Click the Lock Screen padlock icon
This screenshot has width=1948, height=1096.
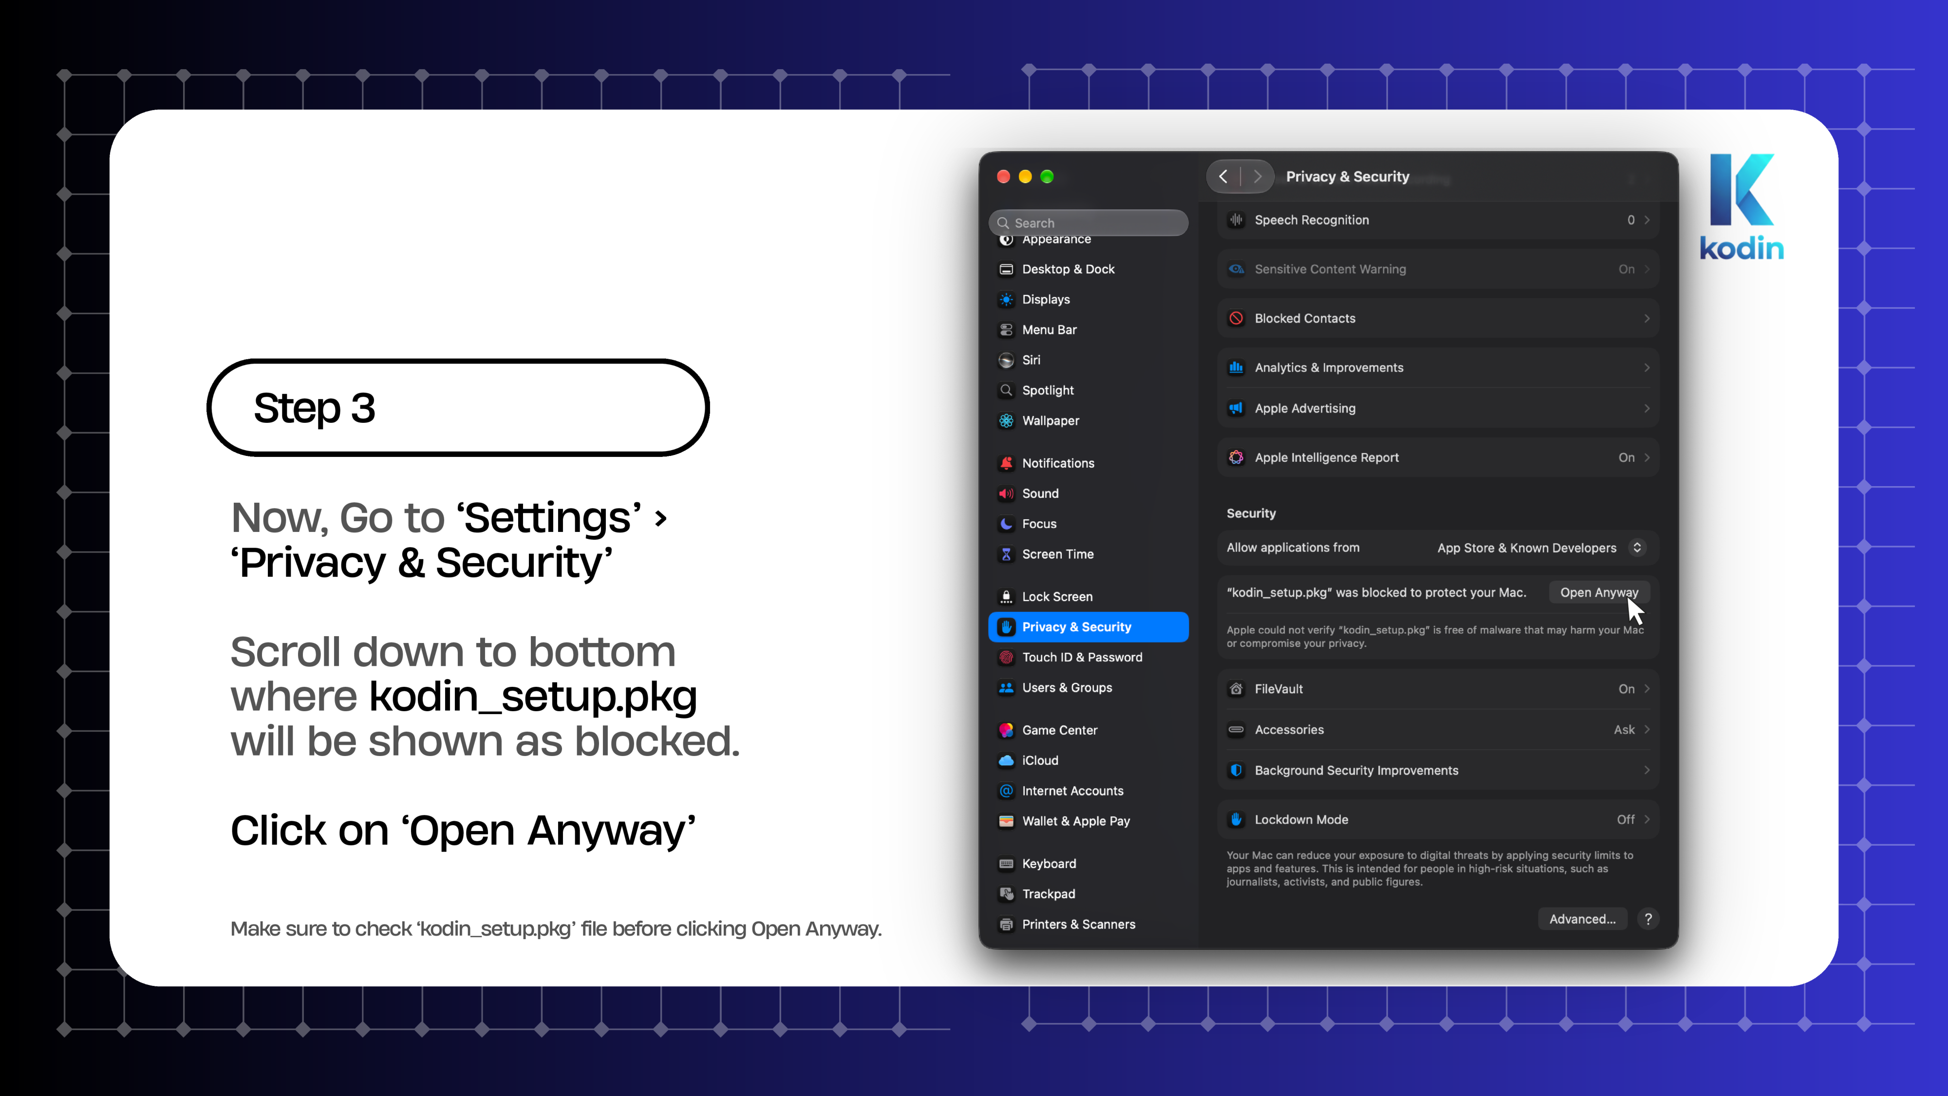[1006, 597]
